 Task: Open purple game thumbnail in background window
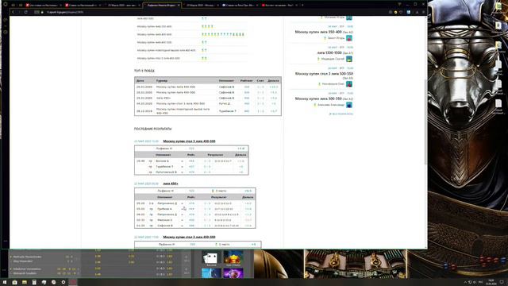pyautogui.click(x=233, y=273)
